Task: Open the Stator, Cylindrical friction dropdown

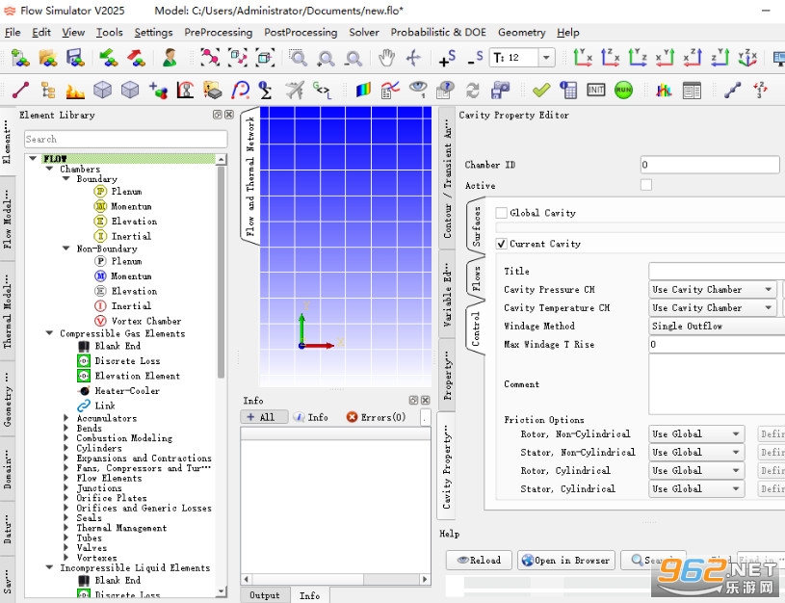Action: pyautogui.click(x=696, y=488)
